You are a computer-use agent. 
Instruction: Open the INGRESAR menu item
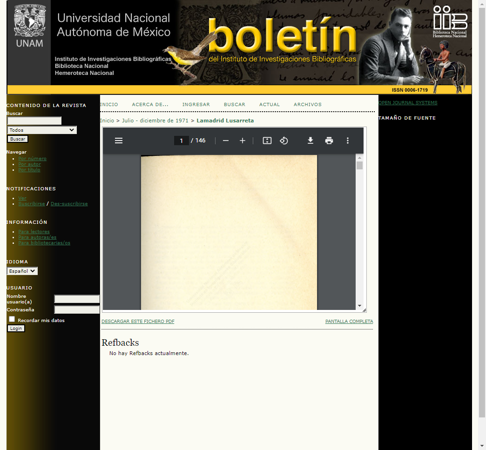[196, 105]
